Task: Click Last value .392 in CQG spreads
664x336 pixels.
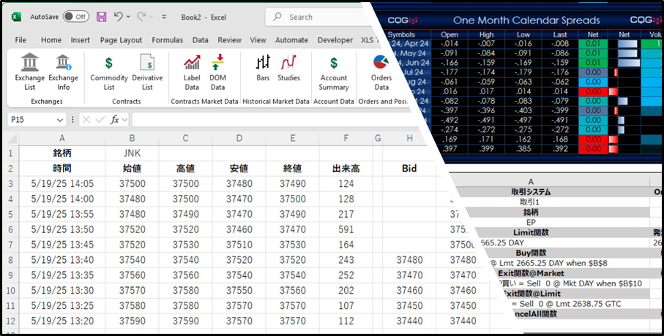Action: click(x=560, y=149)
